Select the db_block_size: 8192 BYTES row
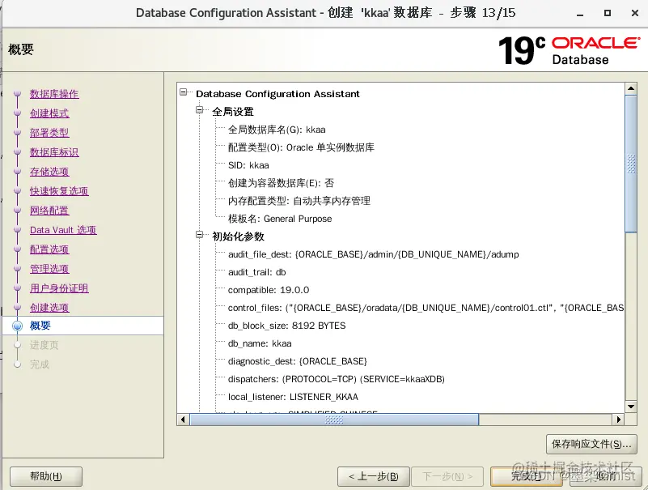The height and width of the screenshot is (490, 648). point(286,326)
